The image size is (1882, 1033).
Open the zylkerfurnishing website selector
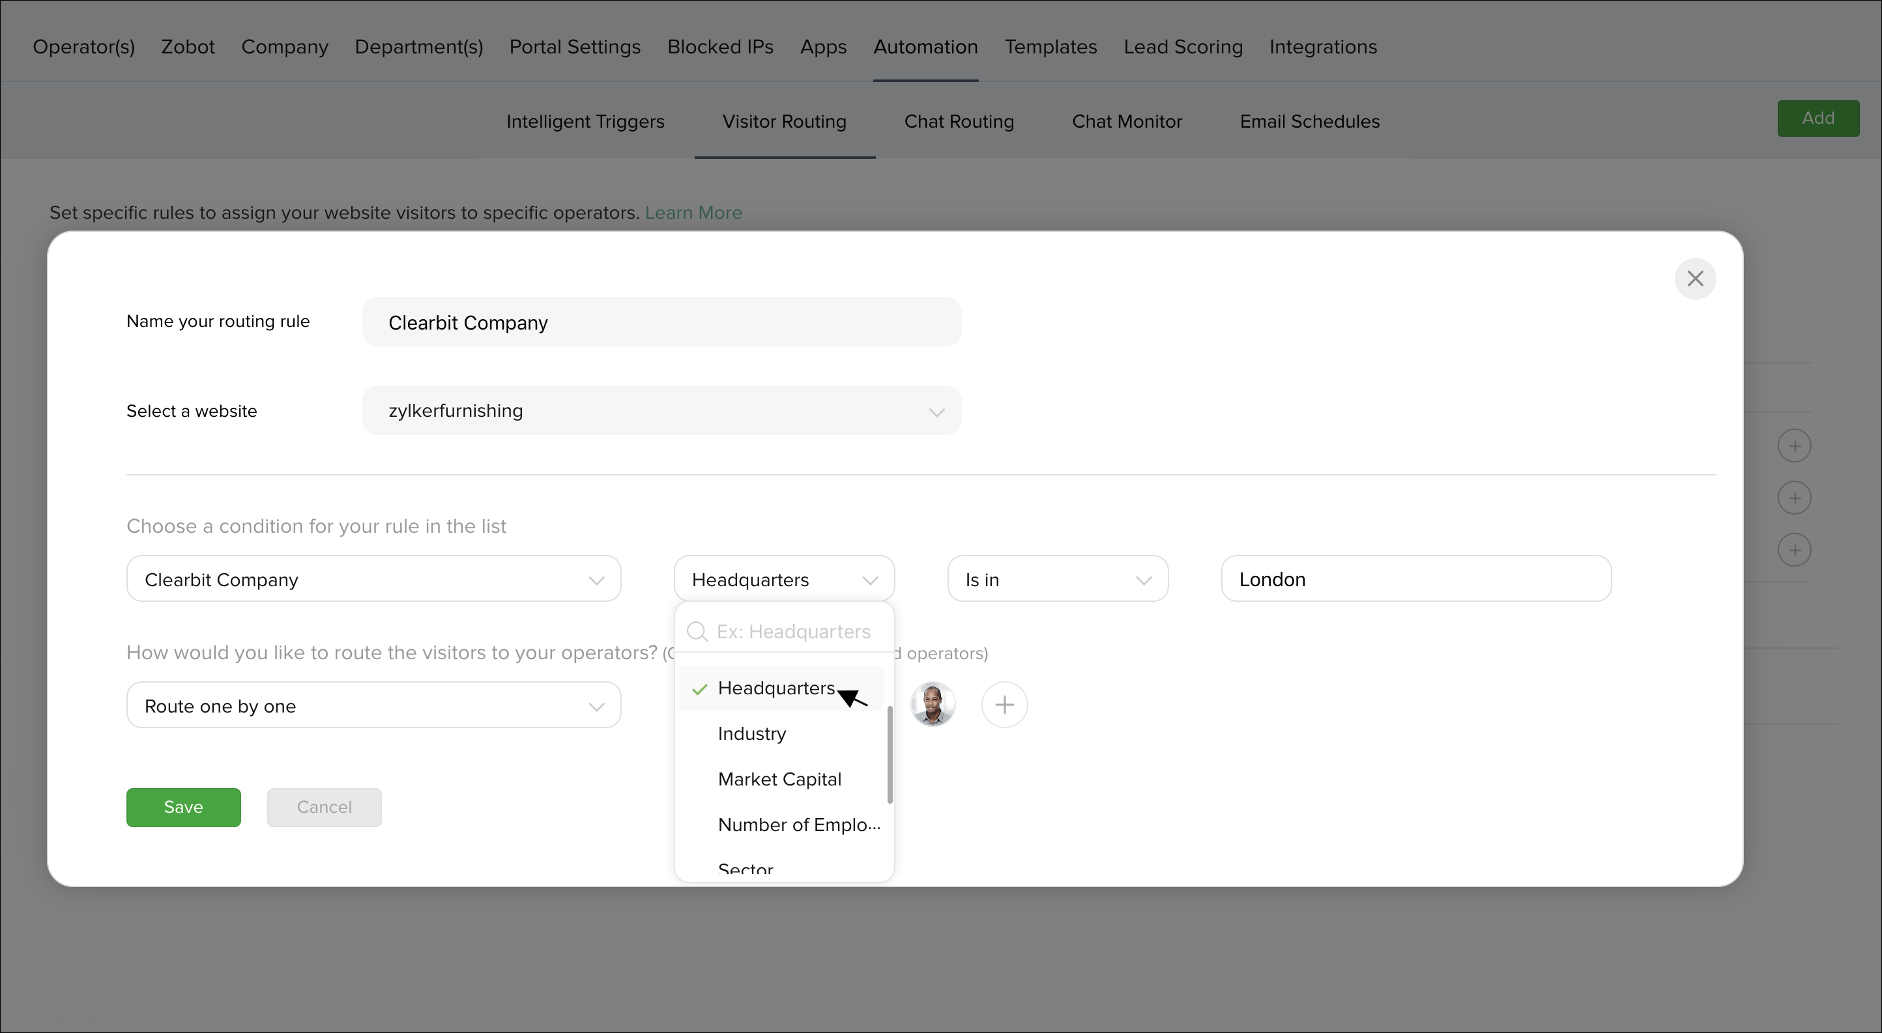click(661, 411)
